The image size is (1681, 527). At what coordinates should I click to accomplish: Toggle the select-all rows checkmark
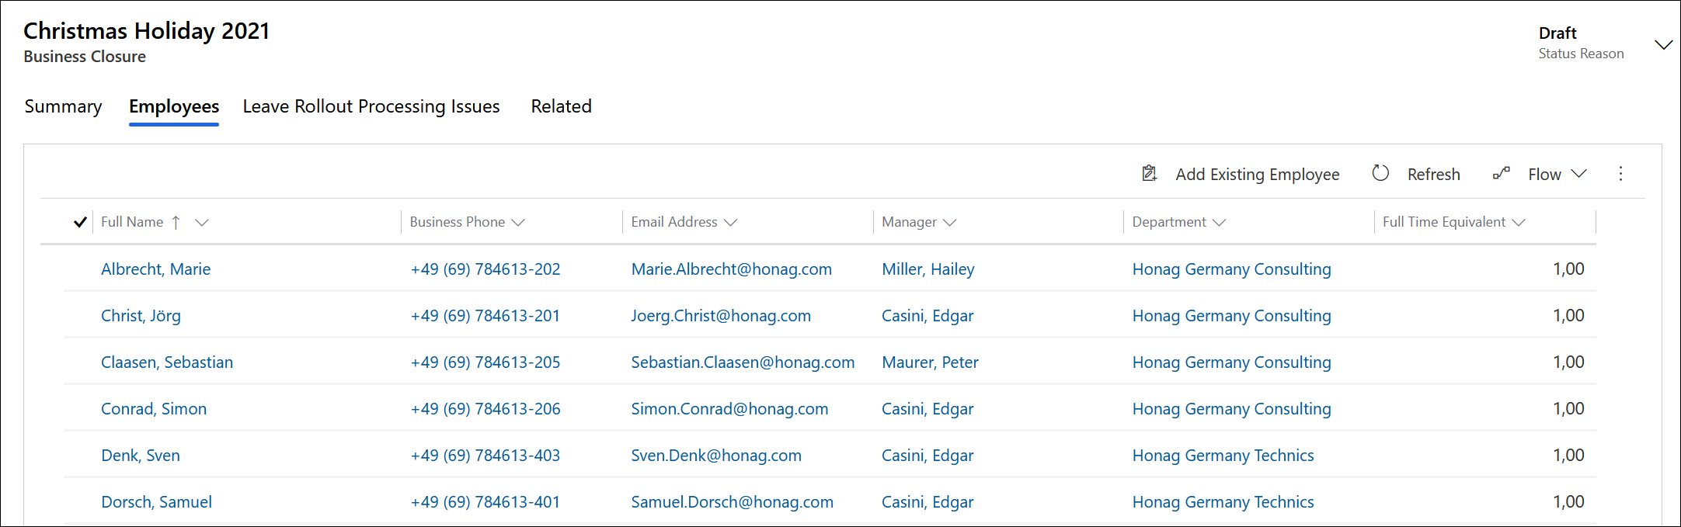point(80,223)
